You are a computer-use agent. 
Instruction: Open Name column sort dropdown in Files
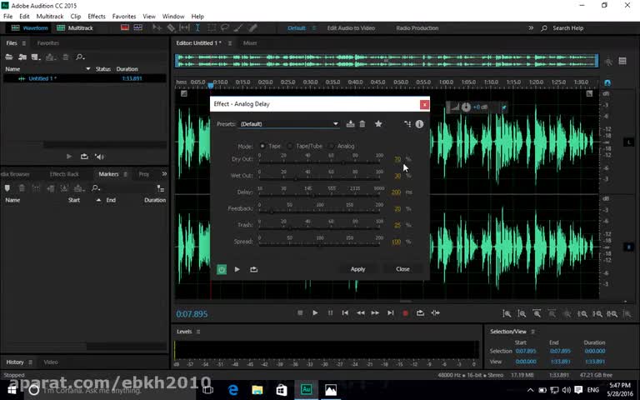87,69
